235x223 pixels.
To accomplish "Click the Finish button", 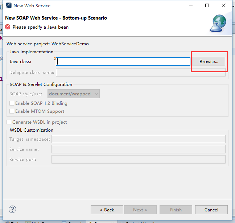I will (x=176, y=210).
